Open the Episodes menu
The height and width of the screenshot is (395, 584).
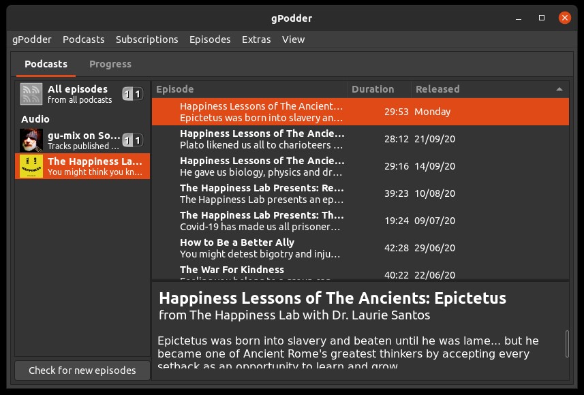(x=210, y=39)
